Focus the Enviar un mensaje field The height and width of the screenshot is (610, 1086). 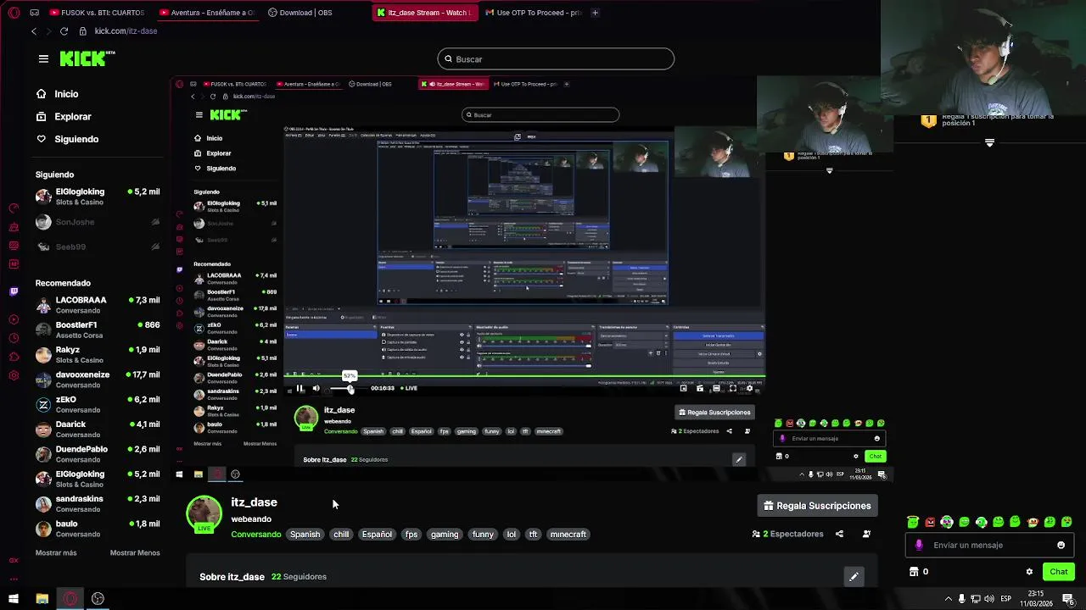click(989, 545)
